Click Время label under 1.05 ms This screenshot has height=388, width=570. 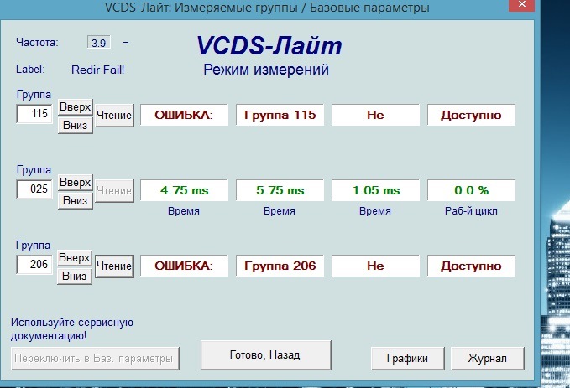(x=374, y=211)
